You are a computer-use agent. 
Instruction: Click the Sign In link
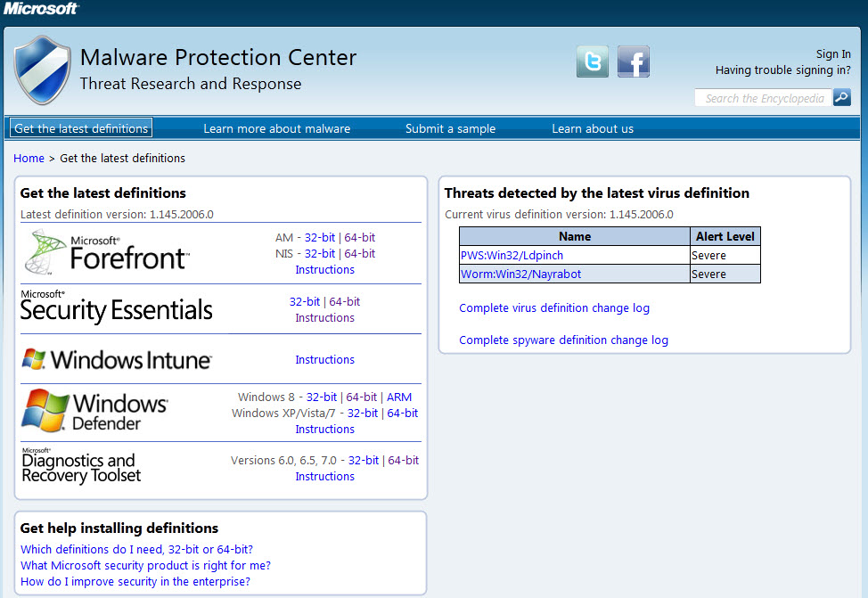[833, 53]
